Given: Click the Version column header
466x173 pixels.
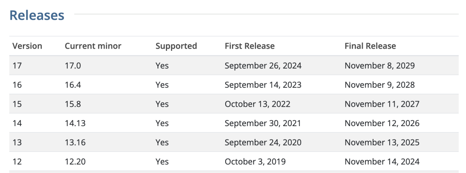Looking at the screenshot, I should tap(27, 46).
